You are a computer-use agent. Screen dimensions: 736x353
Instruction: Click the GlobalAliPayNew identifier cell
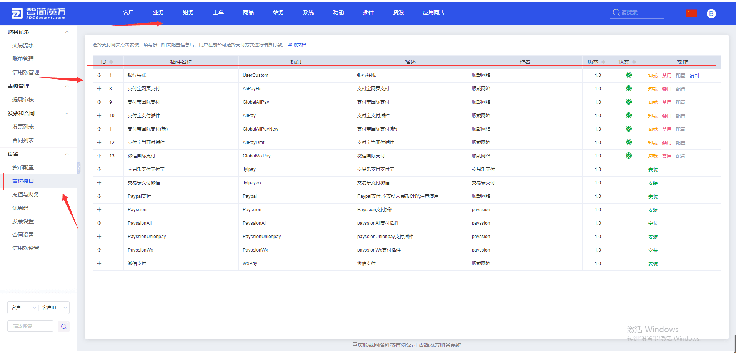296,129
